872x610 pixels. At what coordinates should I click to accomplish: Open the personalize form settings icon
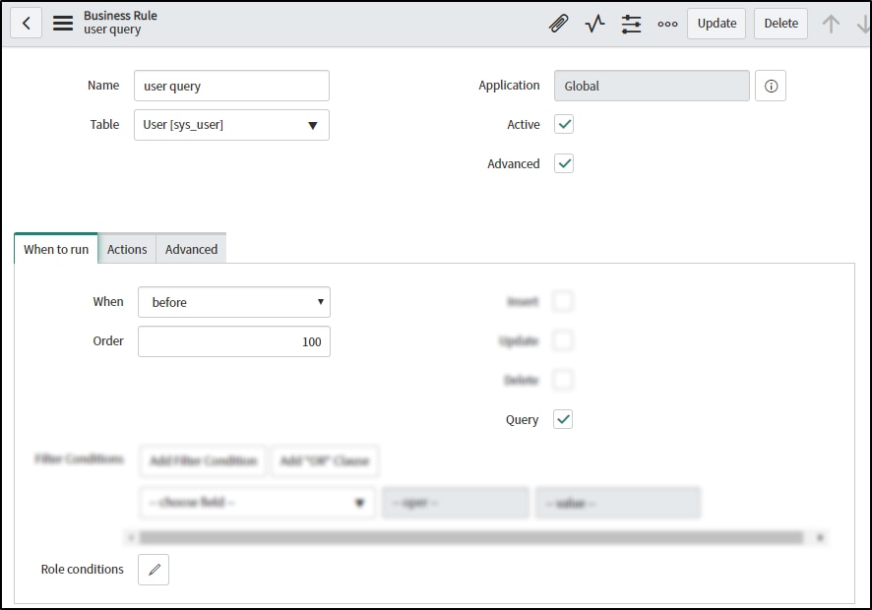631,23
